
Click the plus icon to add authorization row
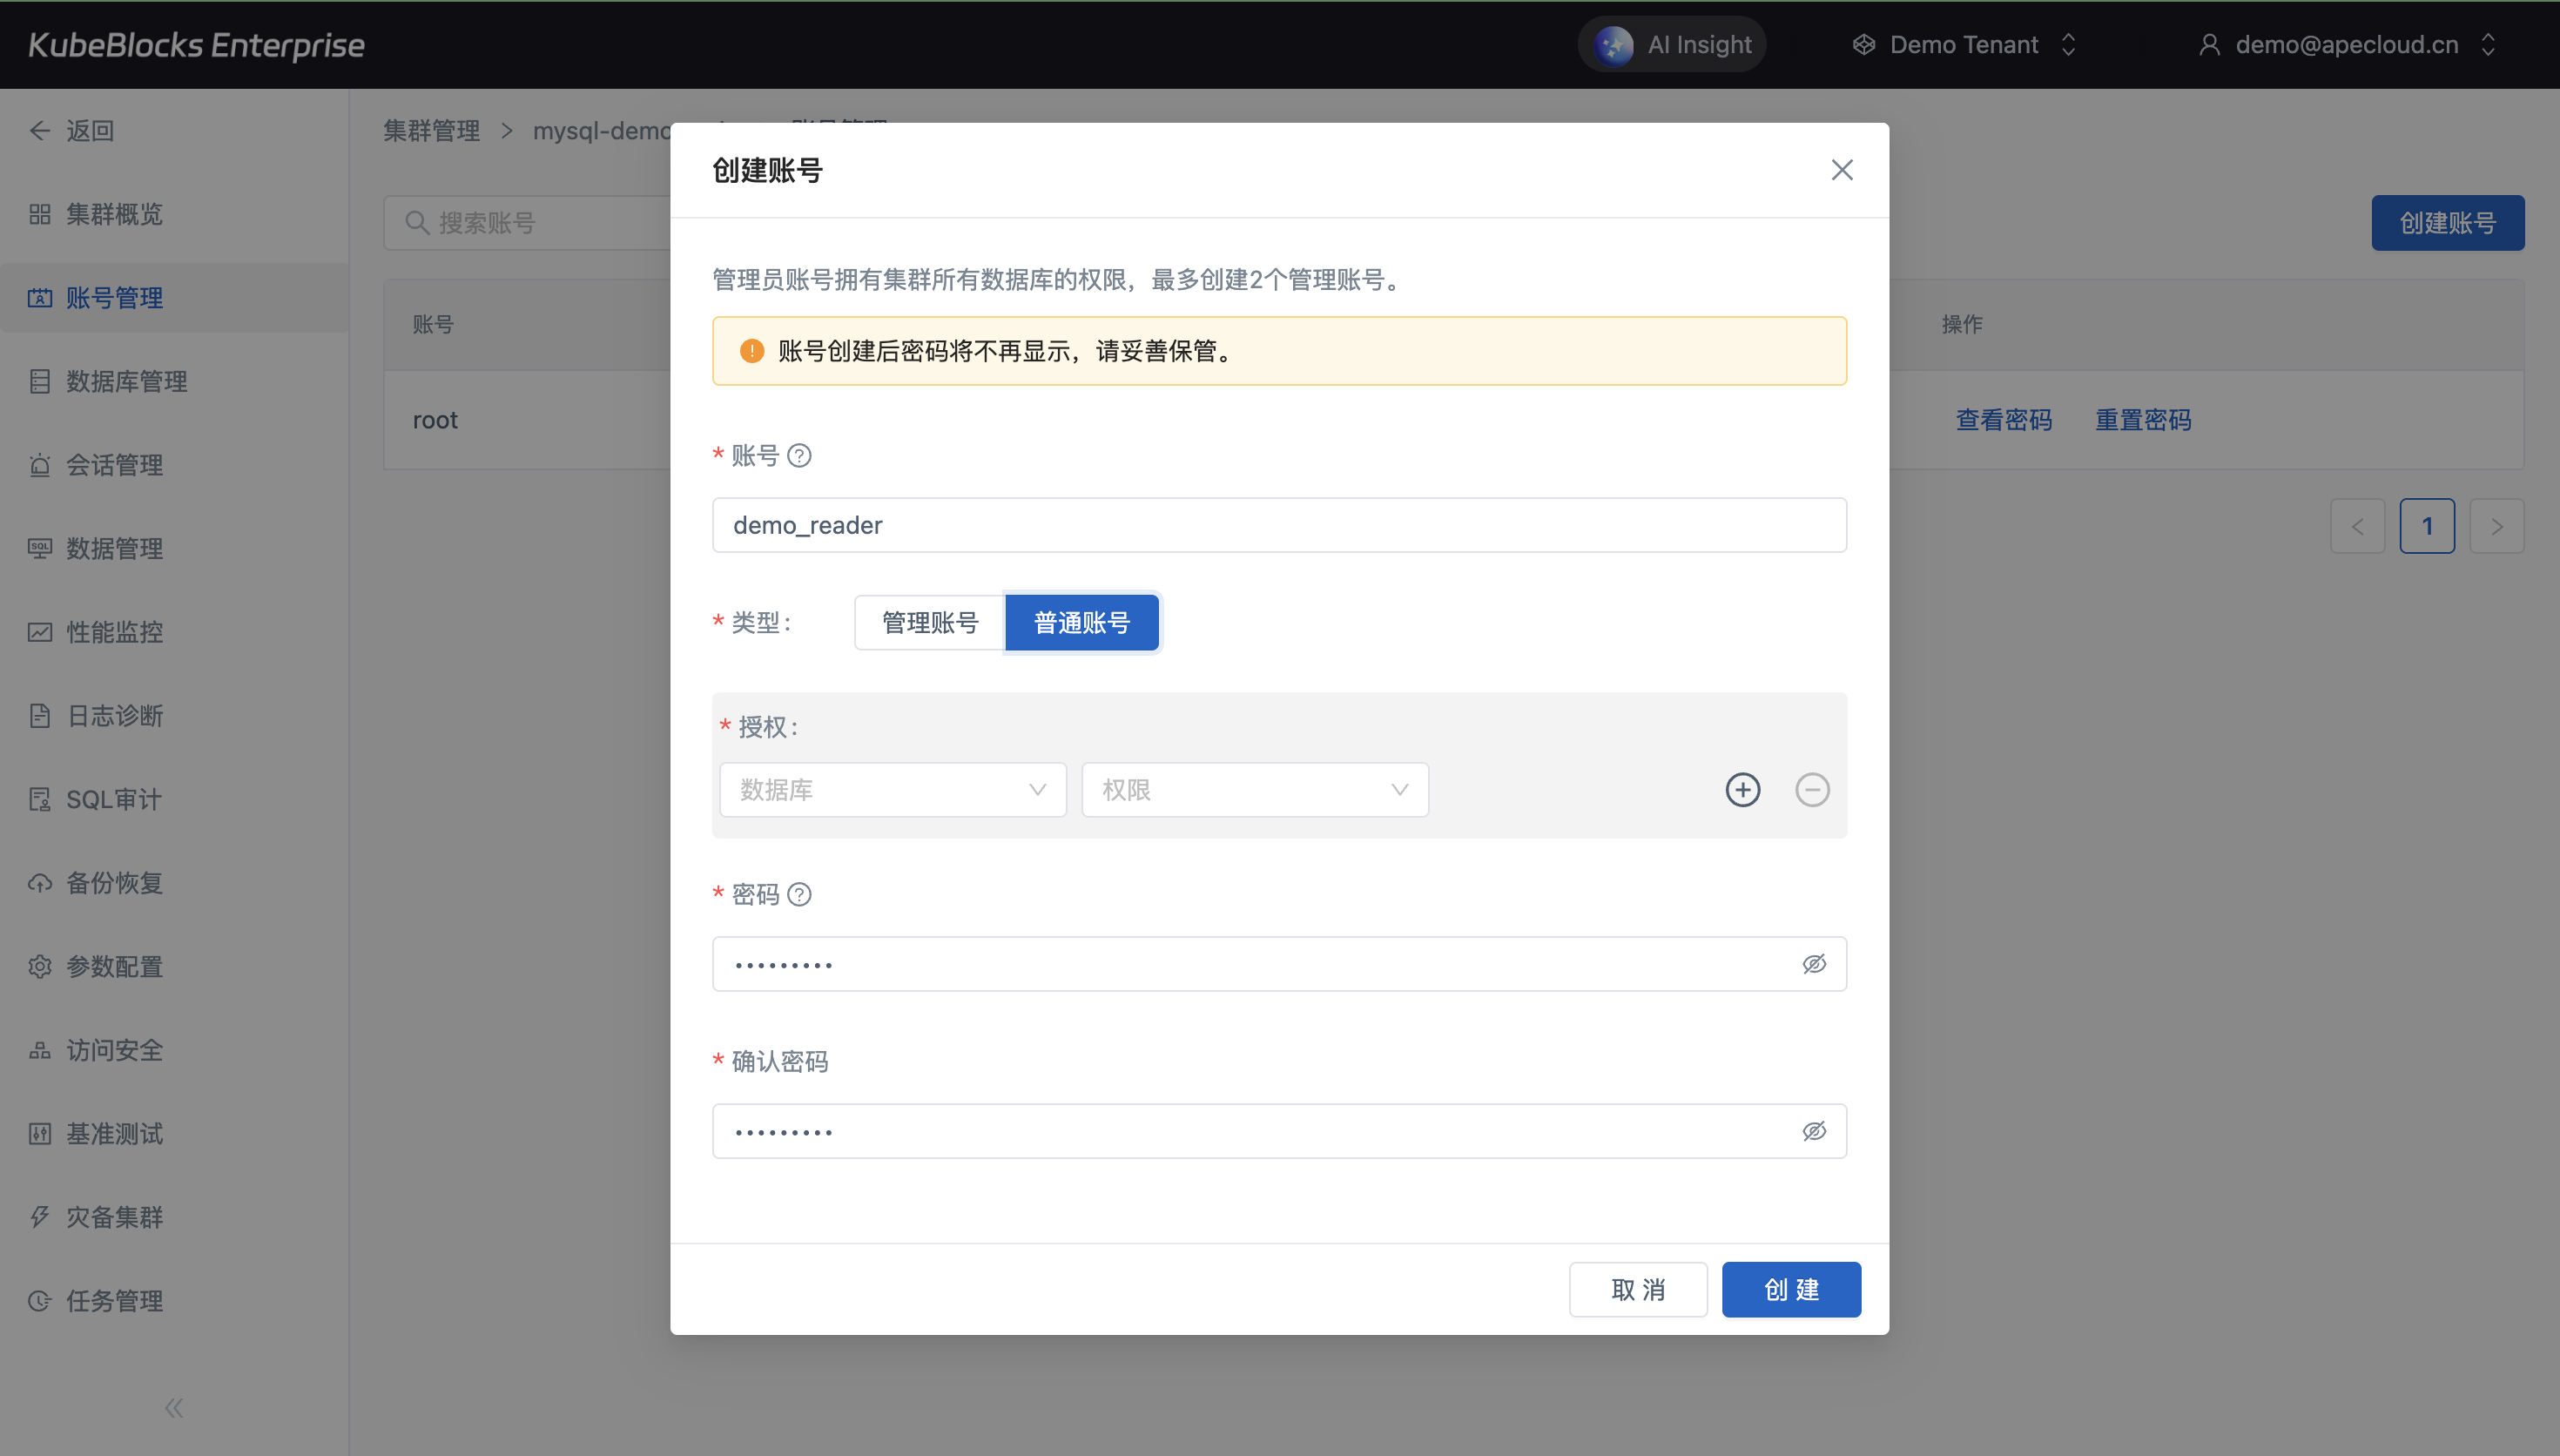tap(1742, 790)
